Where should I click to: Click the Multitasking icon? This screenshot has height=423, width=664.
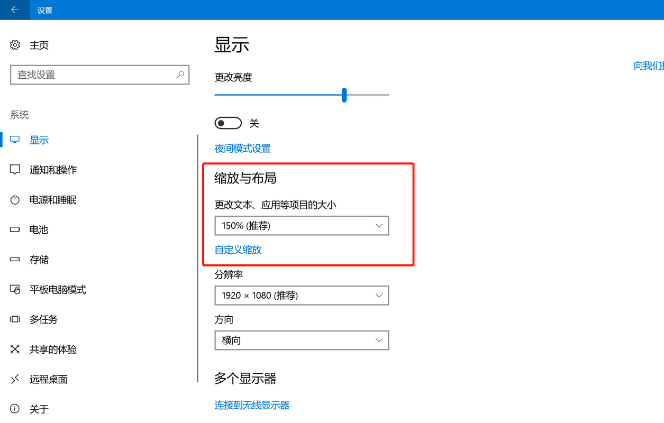pyautogui.click(x=15, y=319)
